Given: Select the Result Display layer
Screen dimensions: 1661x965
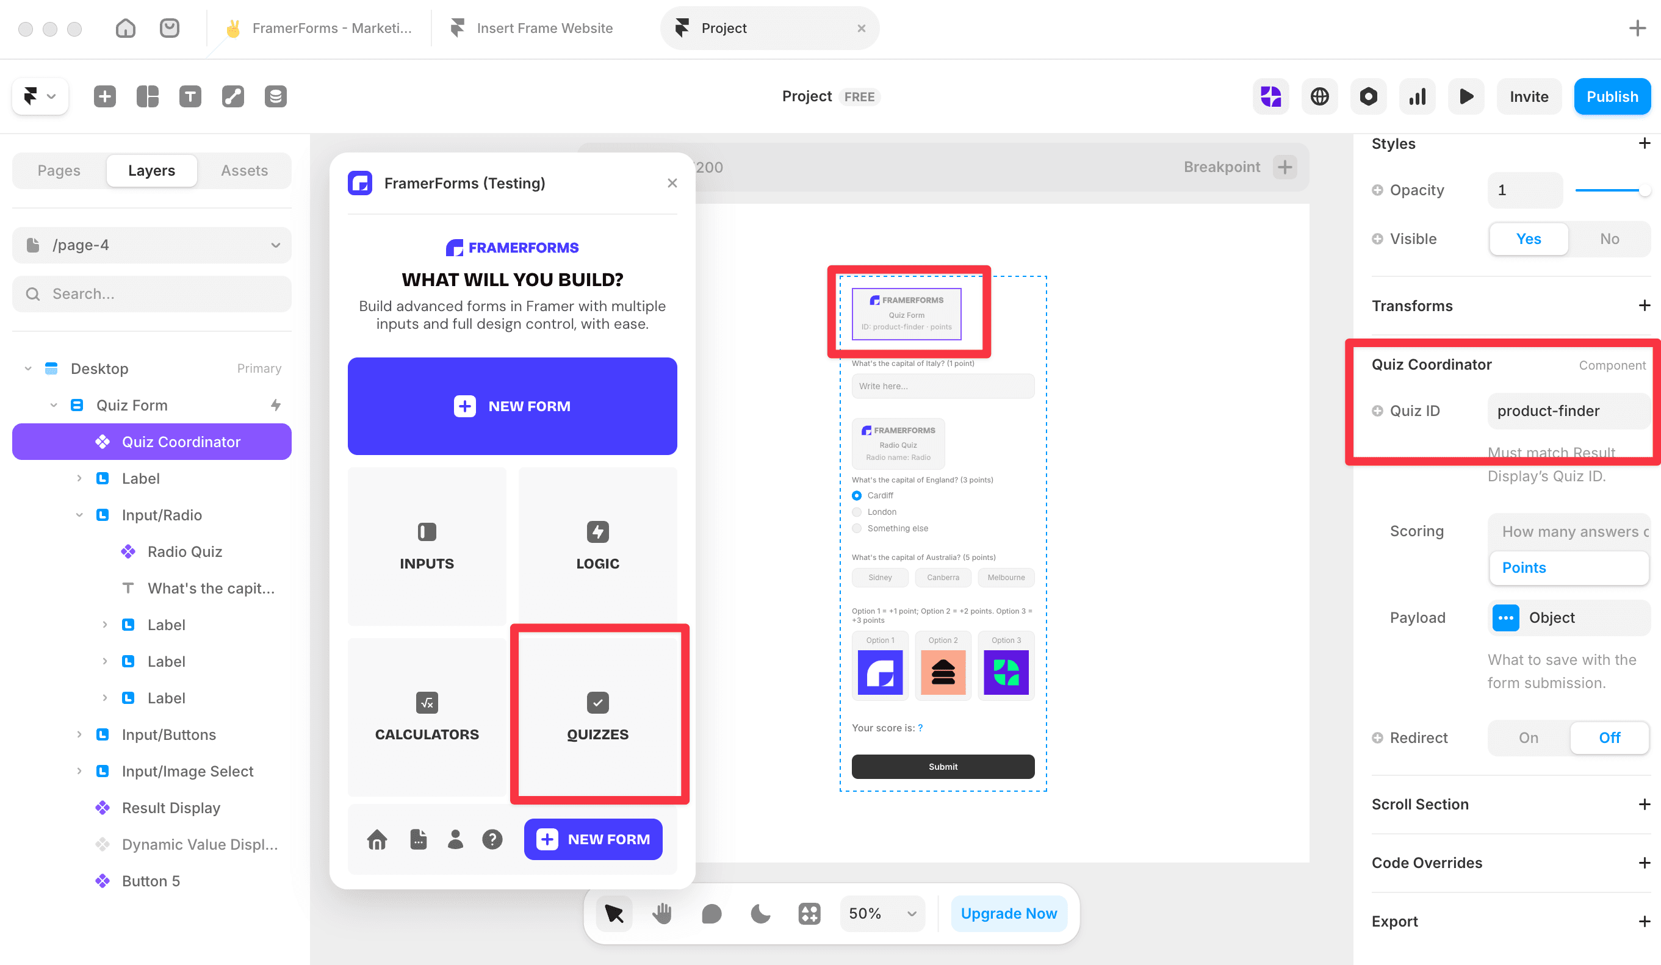Looking at the screenshot, I should point(151,808).
